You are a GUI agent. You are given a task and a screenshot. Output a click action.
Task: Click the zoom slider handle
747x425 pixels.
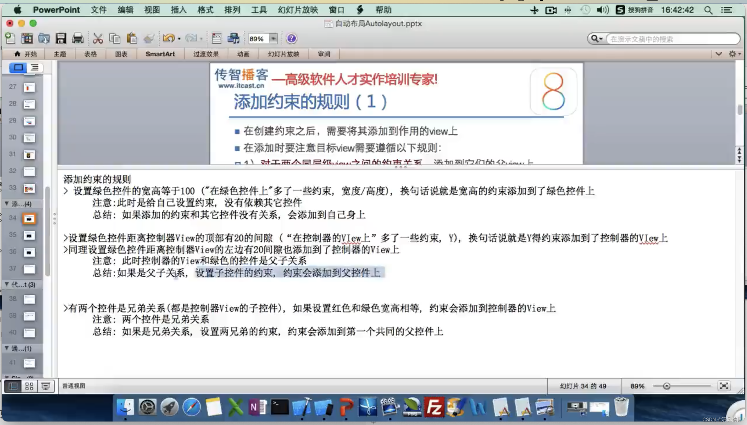[666, 386]
